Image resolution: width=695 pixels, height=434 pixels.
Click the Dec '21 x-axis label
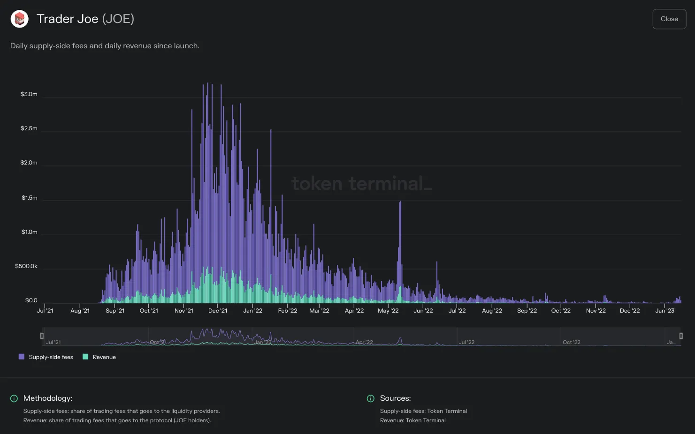point(218,311)
